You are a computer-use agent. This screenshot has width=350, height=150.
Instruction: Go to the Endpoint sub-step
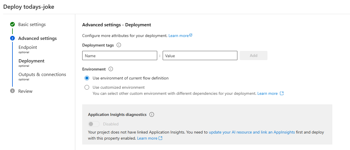[28, 47]
